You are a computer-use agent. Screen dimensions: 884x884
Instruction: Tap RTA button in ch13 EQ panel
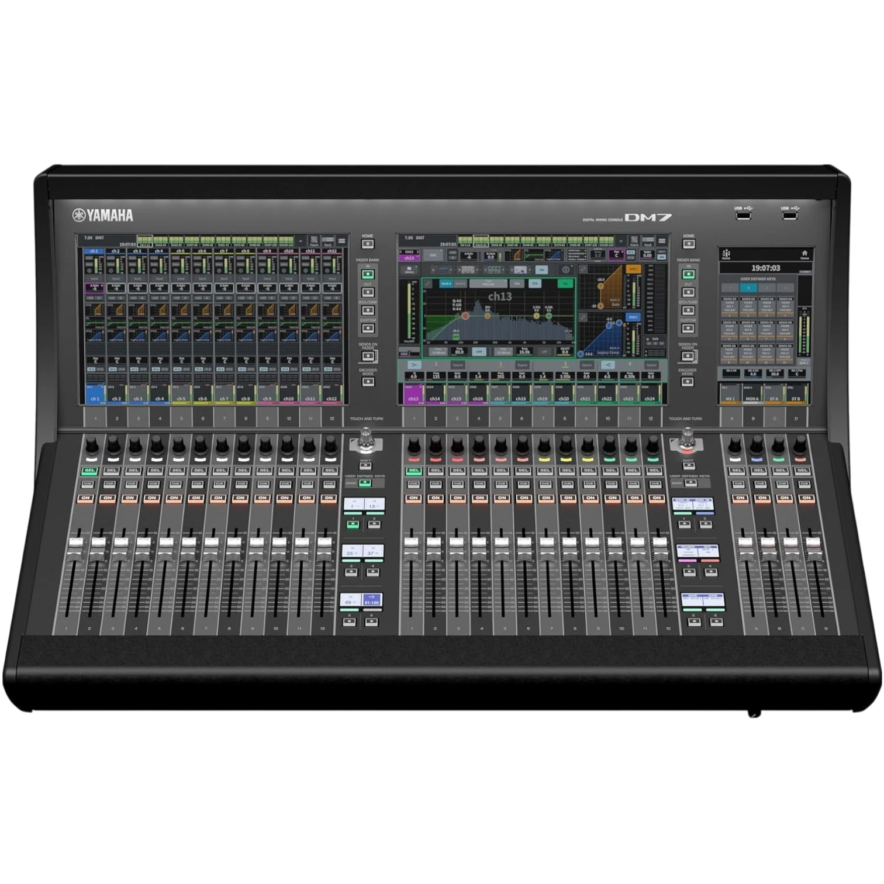tap(535, 284)
